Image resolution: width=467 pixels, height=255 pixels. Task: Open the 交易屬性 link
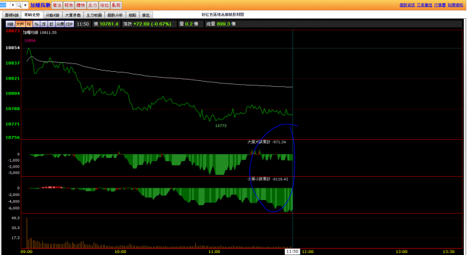point(424,5)
